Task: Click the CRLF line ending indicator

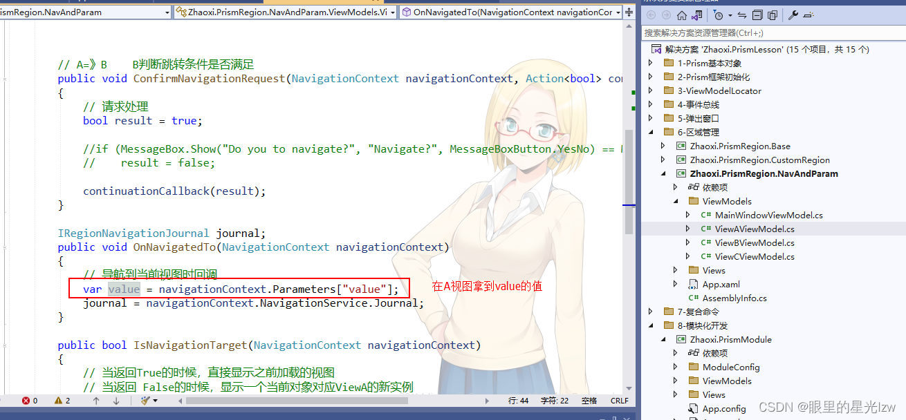Action: [x=620, y=401]
